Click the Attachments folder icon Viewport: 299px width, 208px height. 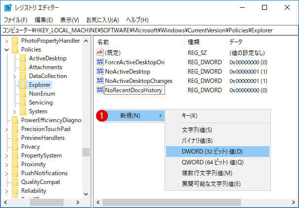point(23,67)
